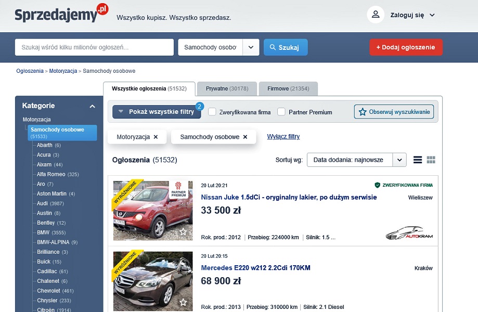Click the Partner Premium badge on Nissan photo
This screenshot has width=478, height=312.
(178, 189)
